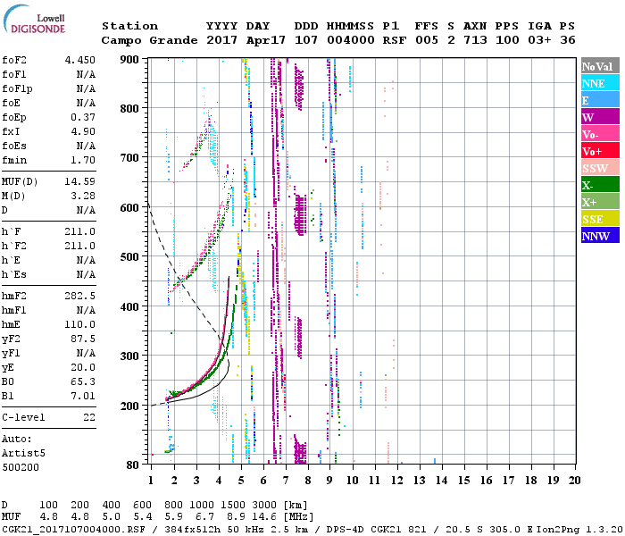Viewport: 625px width, 536px height.
Task: Click the 500200 version number
Action: pos(21,467)
